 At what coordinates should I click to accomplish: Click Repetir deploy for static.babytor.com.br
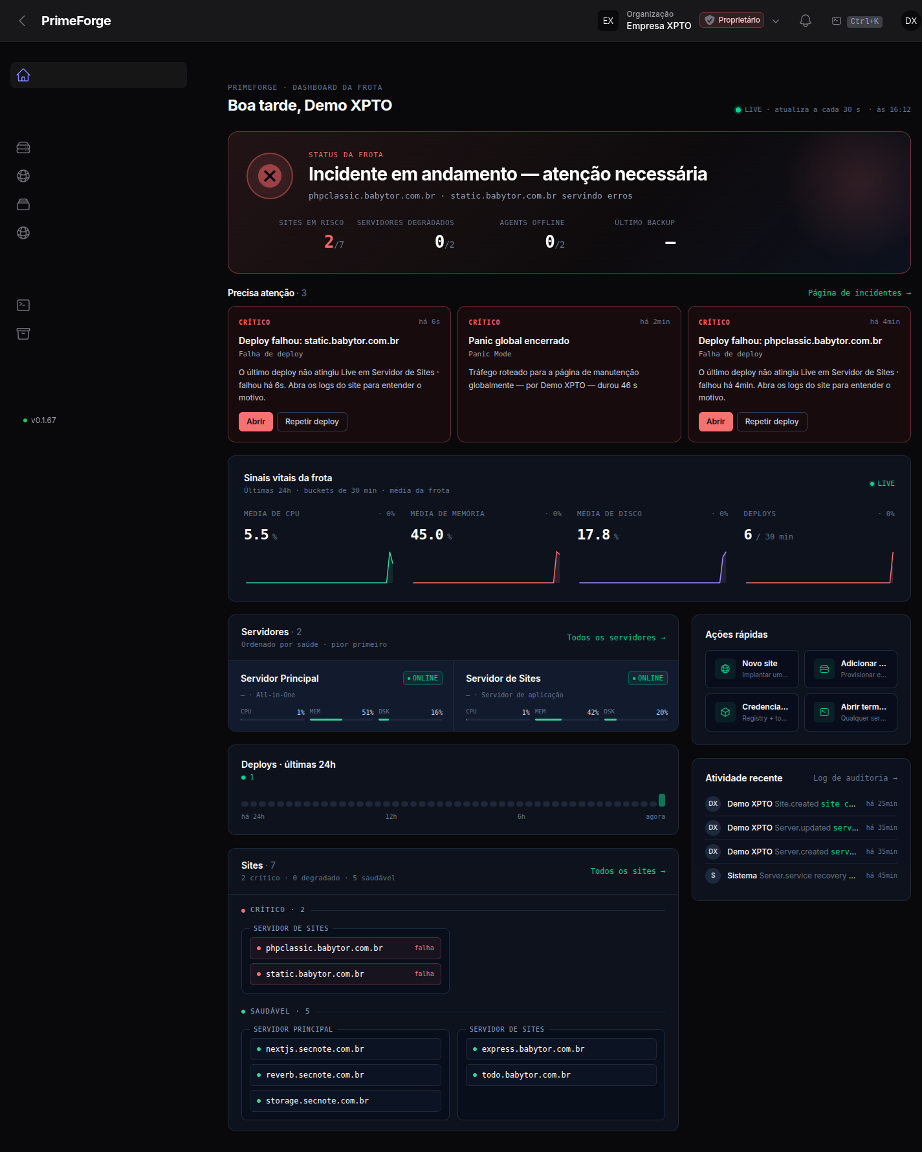[312, 422]
